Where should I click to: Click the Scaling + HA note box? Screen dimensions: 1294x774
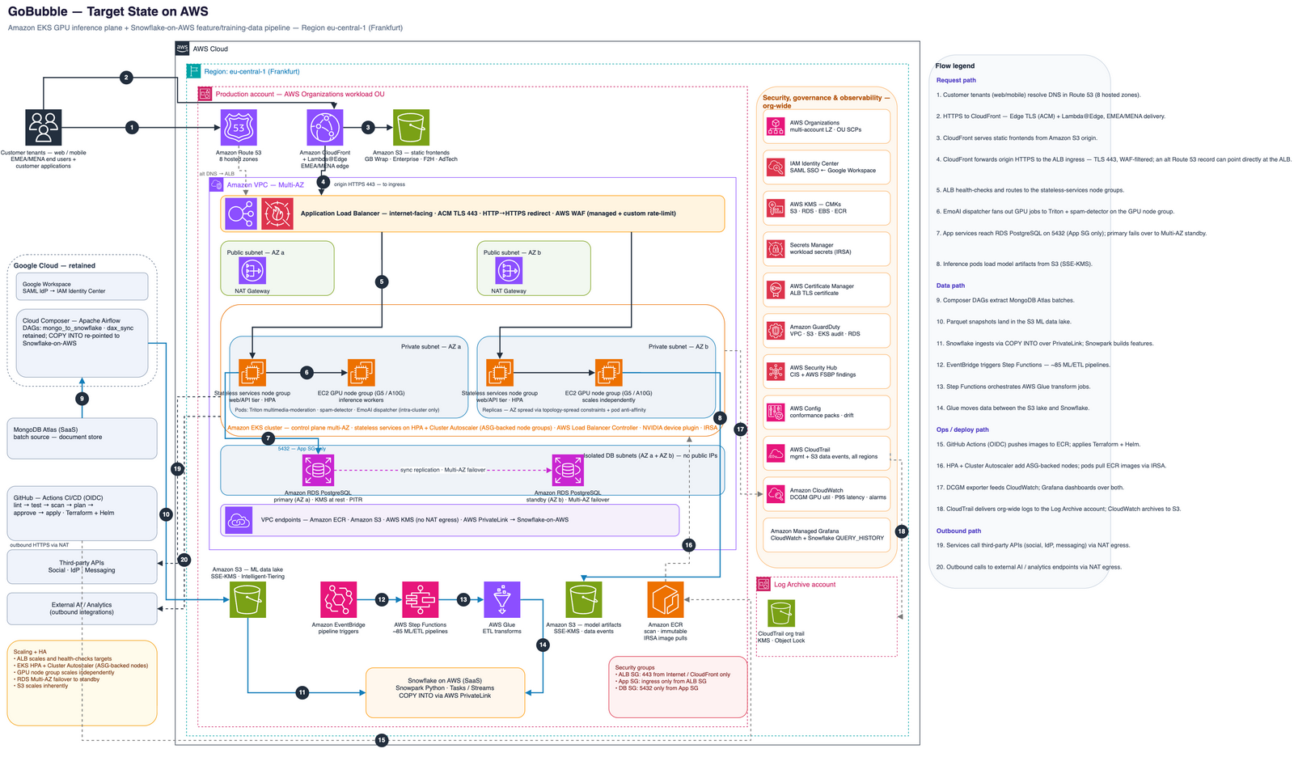[x=82, y=683]
